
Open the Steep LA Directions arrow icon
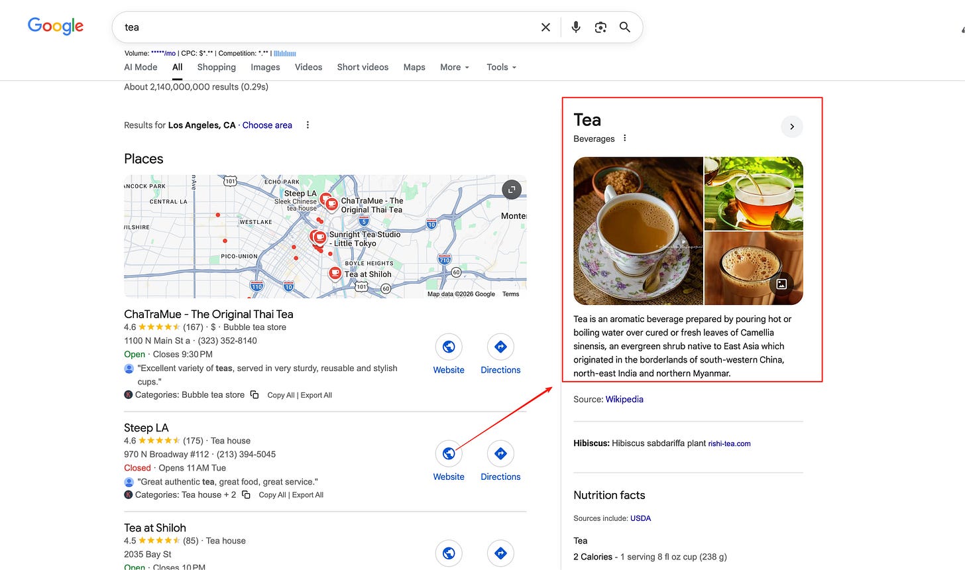click(500, 453)
